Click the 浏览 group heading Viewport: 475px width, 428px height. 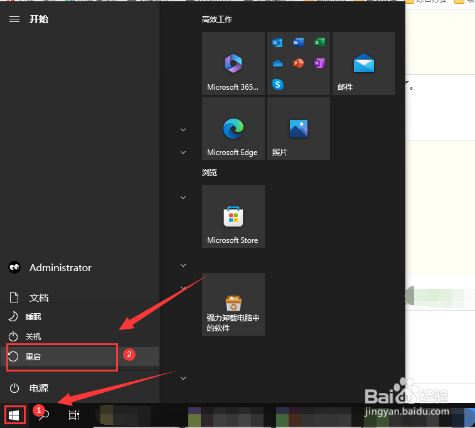point(210,173)
